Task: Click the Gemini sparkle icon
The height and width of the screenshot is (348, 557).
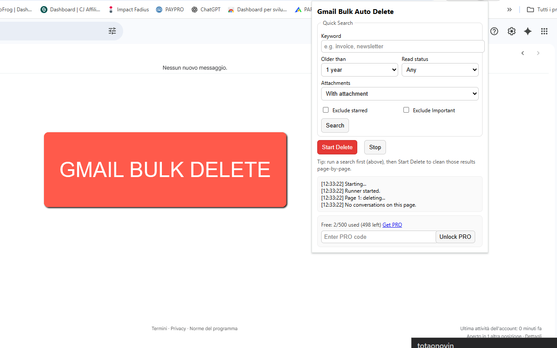Action: (x=527, y=31)
